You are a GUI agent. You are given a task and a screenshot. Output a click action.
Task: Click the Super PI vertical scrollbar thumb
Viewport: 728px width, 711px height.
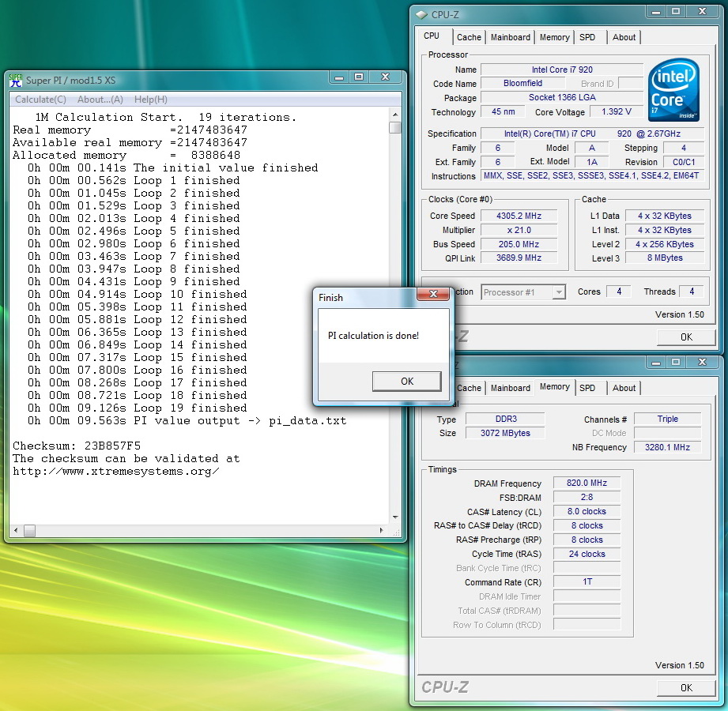tap(395, 127)
